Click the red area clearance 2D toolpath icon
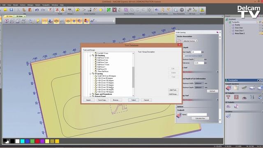The height and width of the screenshot is (148, 263). [236, 97]
